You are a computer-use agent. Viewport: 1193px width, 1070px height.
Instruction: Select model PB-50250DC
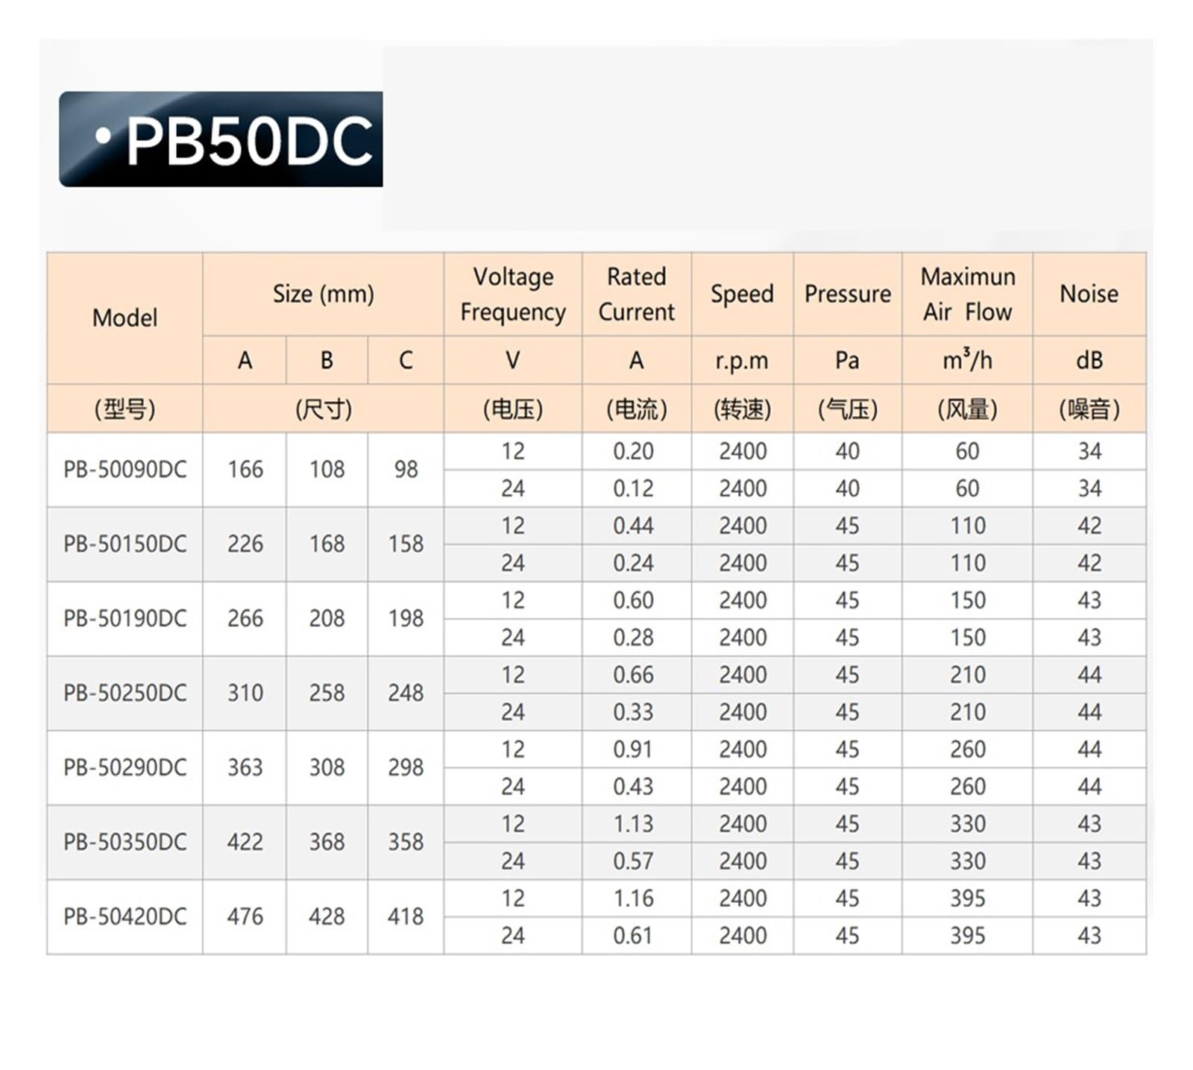point(125,693)
